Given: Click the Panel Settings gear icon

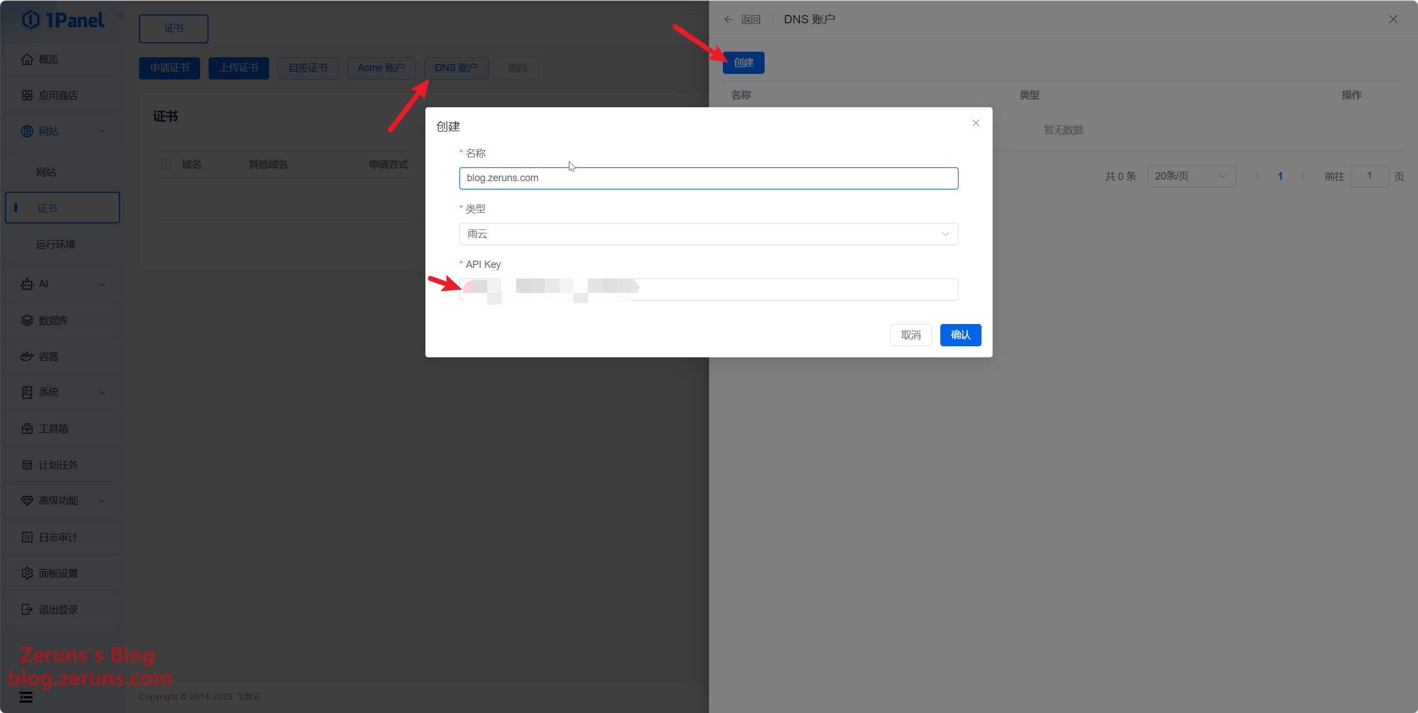Looking at the screenshot, I should pyautogui.click(x=27, y=573).
